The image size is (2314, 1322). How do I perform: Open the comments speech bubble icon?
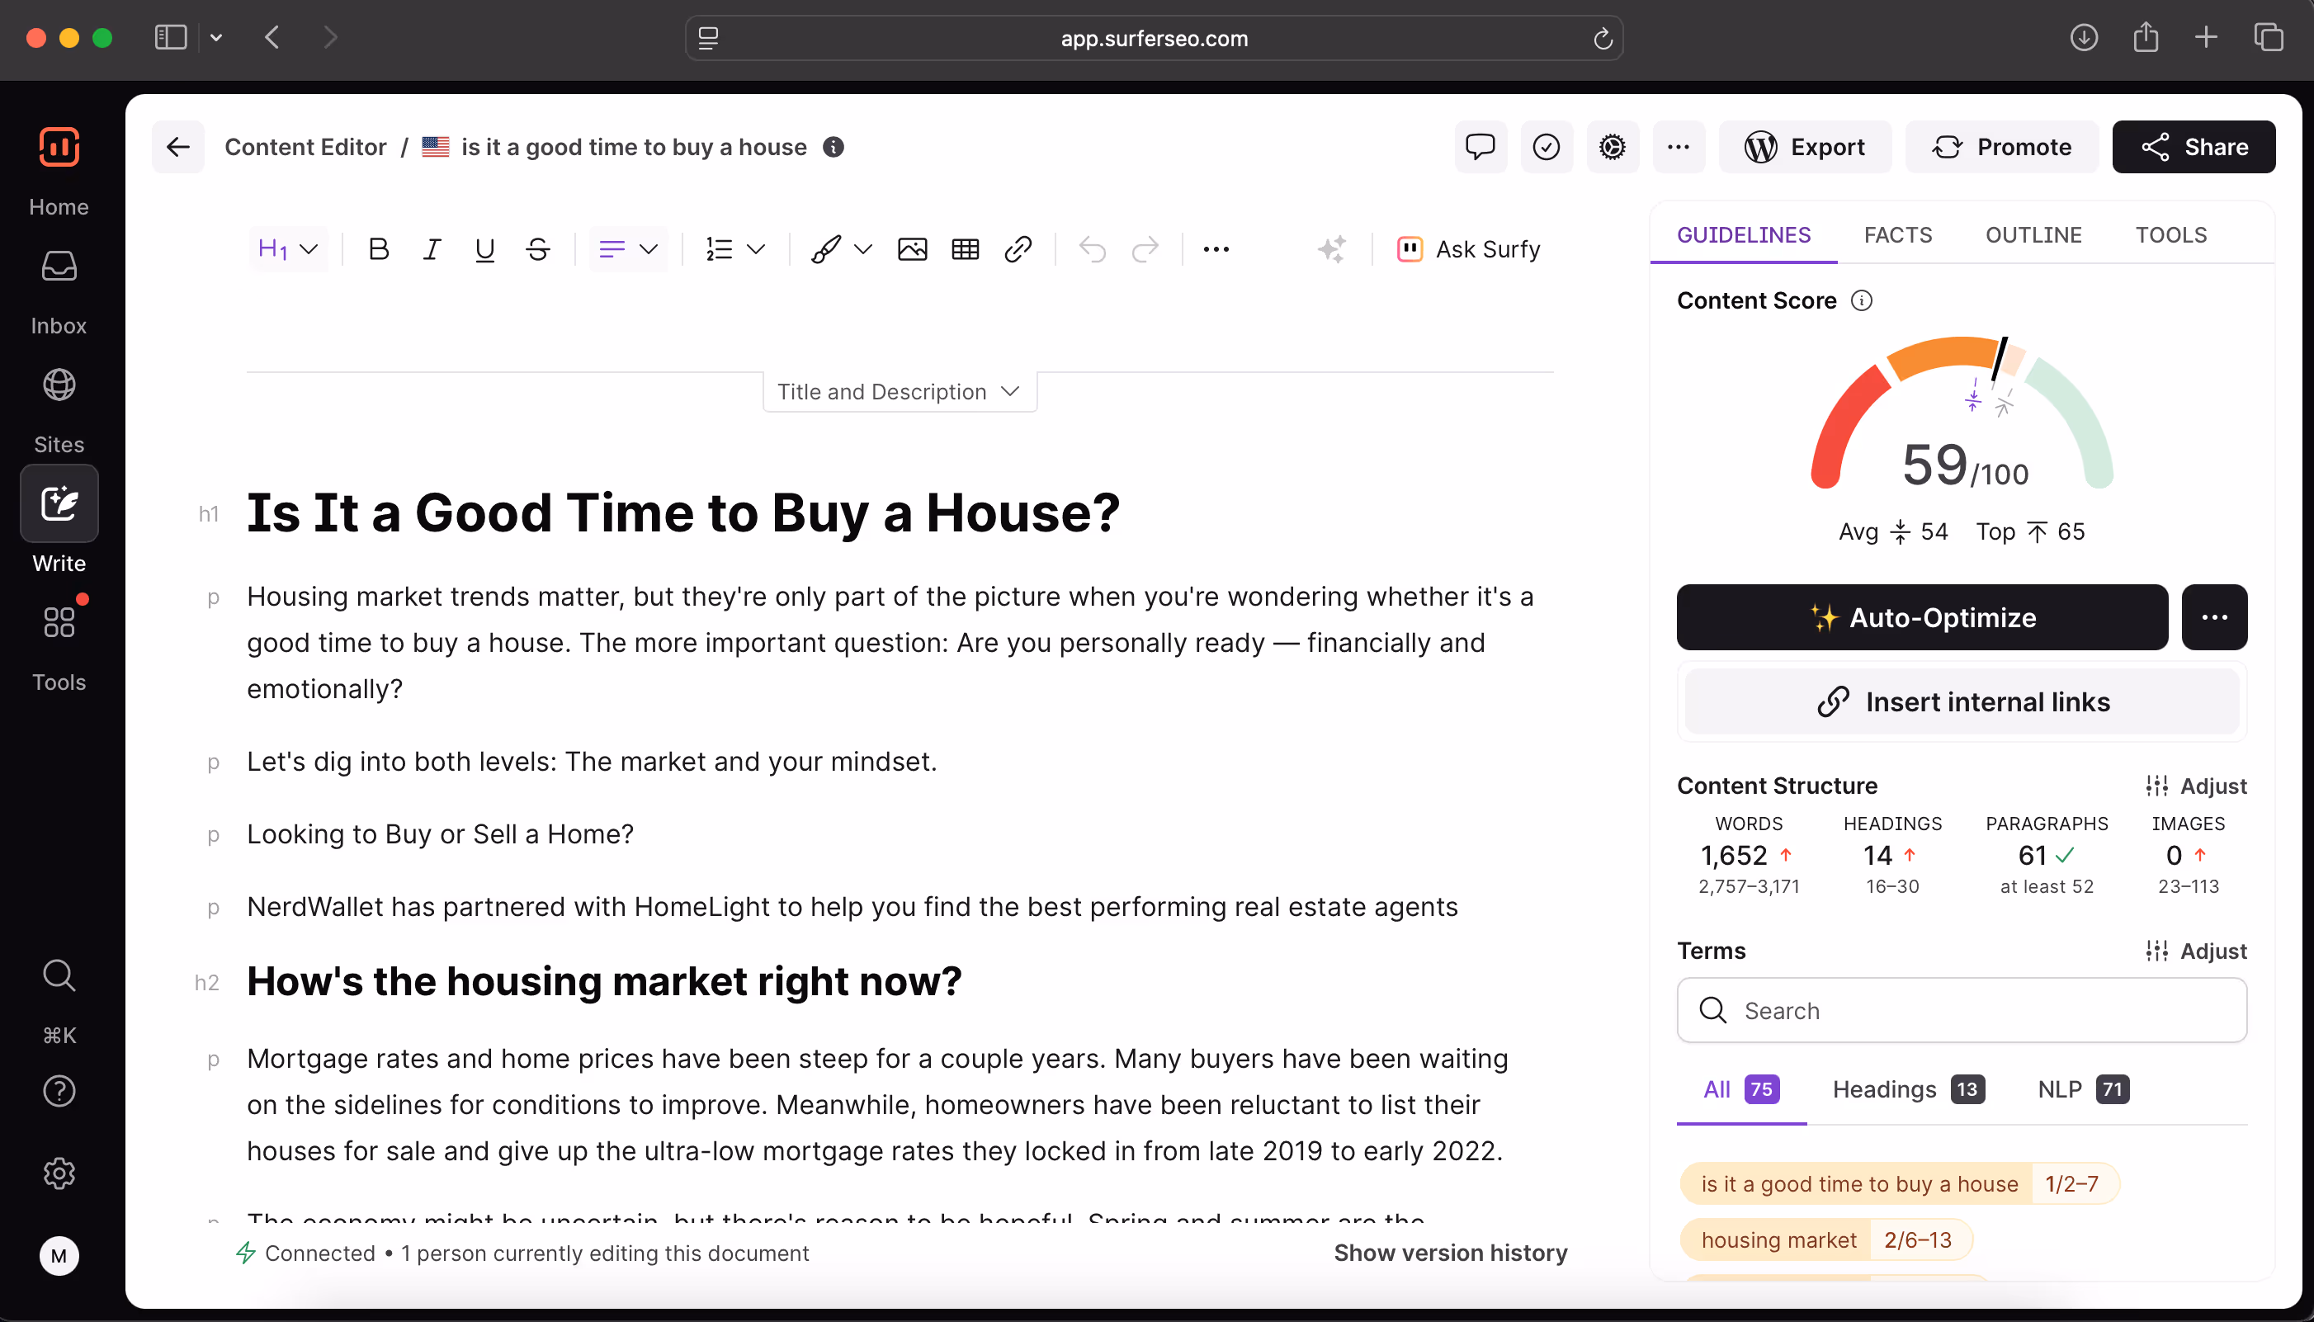click(1480, 147)
